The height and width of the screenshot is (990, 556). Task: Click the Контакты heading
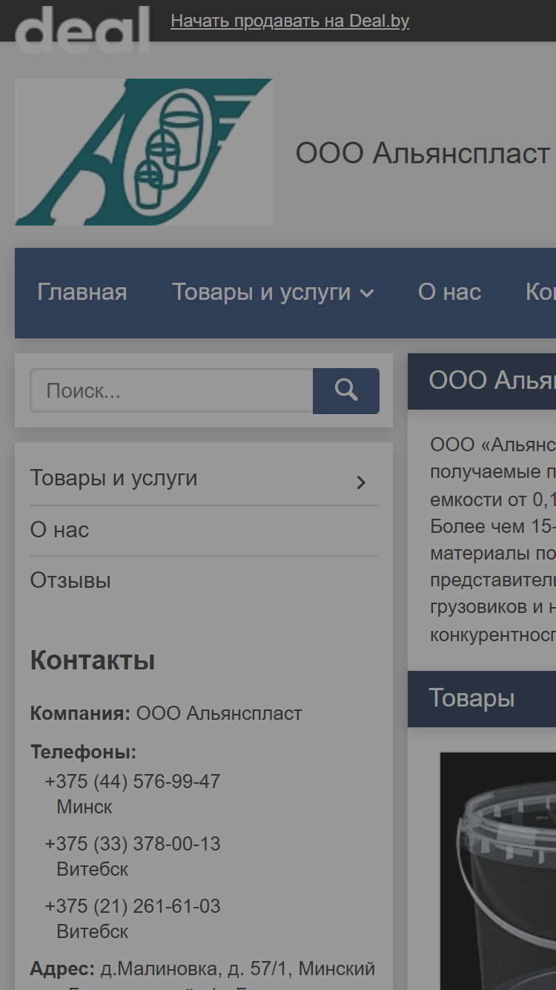tap(93, 660)
